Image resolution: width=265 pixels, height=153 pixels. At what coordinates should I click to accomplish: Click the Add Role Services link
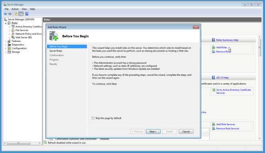point(226,124)
